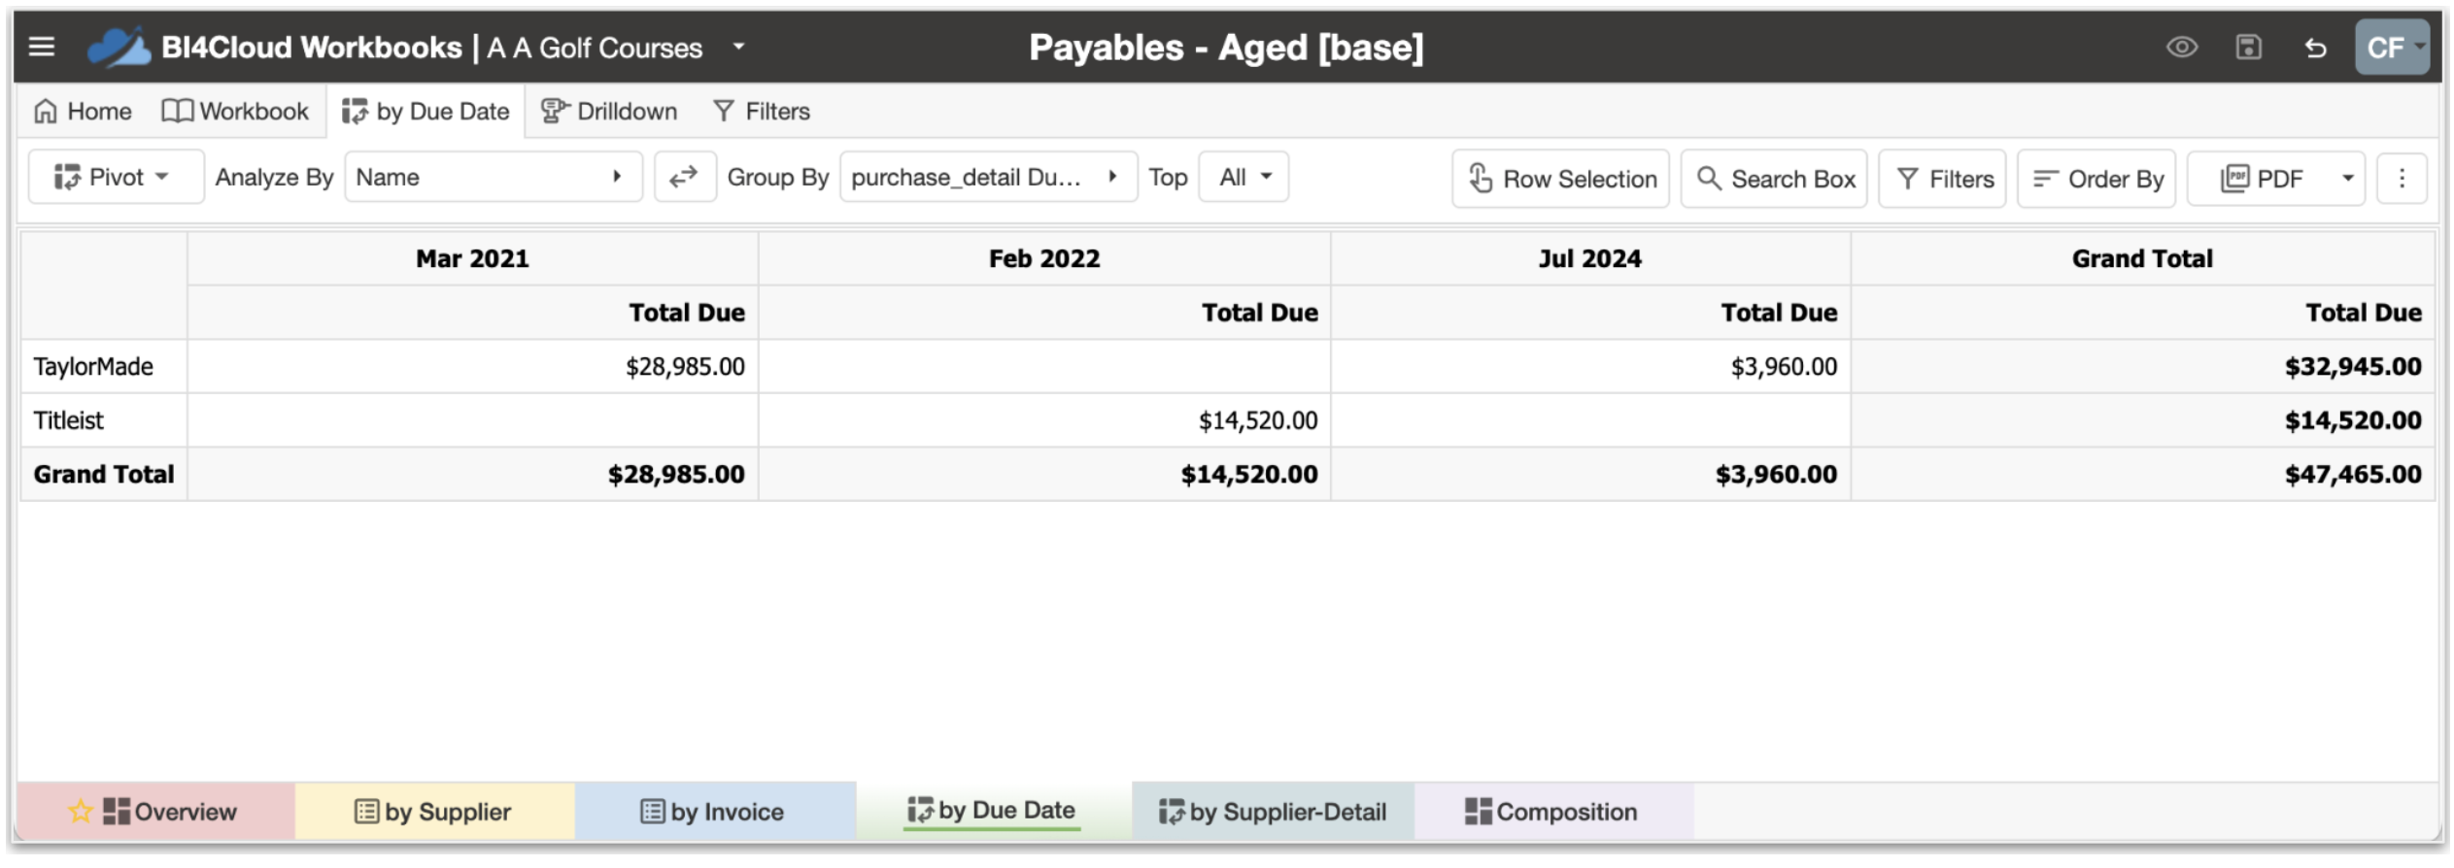Open the Workbook tab

235,112
